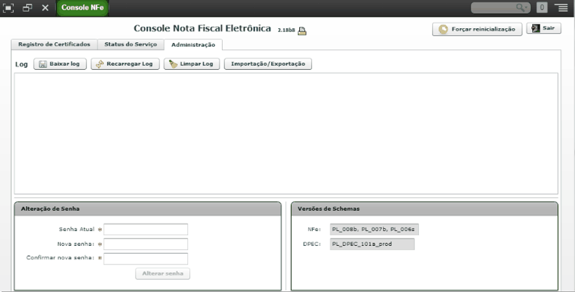Viewport: 575px width, 292px height.
Task: Click Baixar log button
Action: [59, 64]
